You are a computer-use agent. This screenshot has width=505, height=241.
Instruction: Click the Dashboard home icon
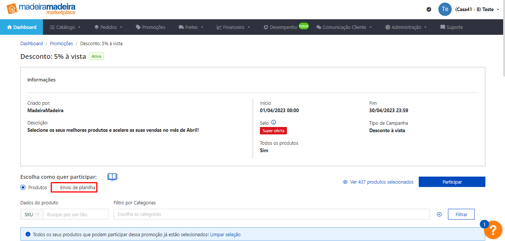(10, 27)
